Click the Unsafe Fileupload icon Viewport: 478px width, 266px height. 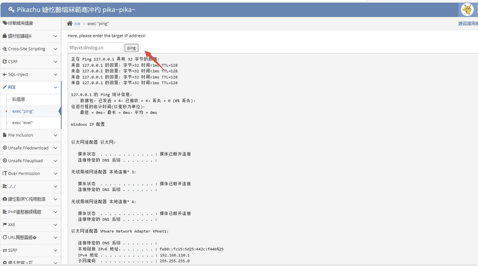coord(5,160)
